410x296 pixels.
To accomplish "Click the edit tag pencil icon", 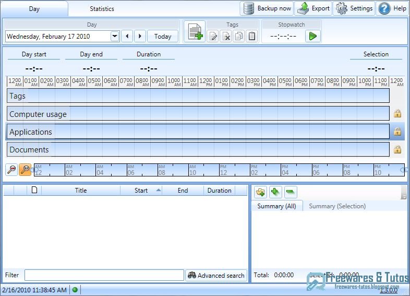I will [x=213, y=36].
